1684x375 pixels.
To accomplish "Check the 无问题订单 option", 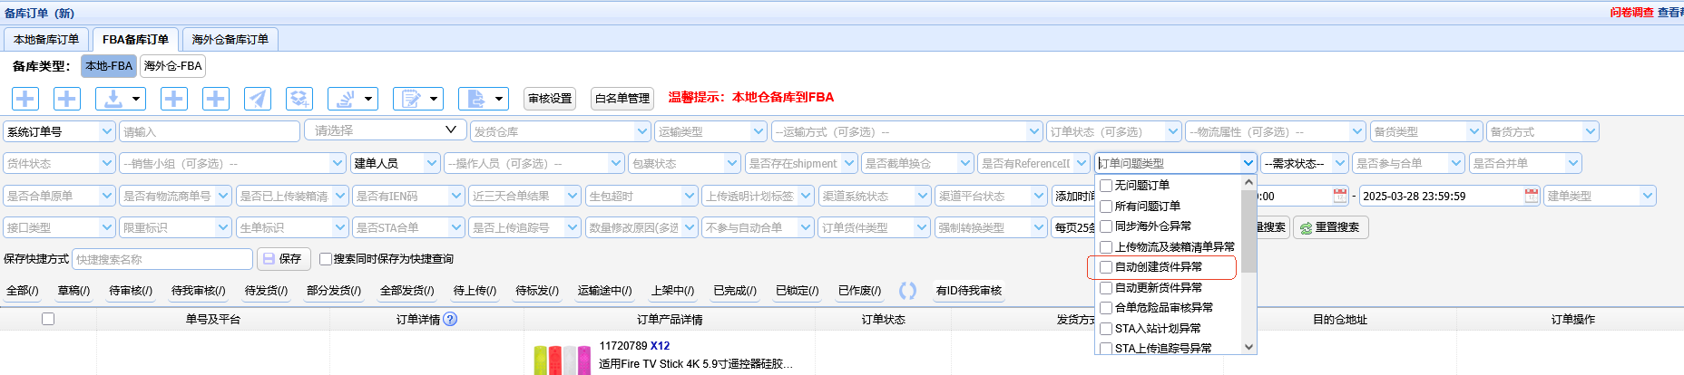I will [1106, 186].
